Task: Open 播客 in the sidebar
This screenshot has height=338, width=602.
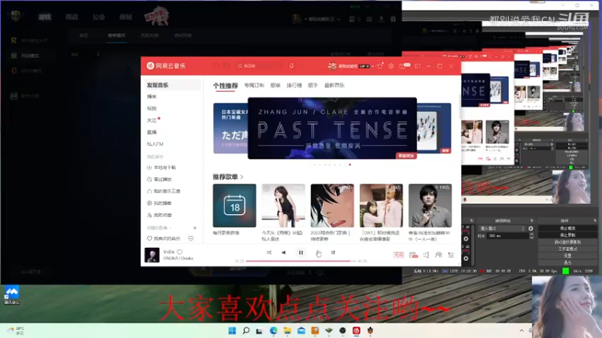Action: pos(152,97)
